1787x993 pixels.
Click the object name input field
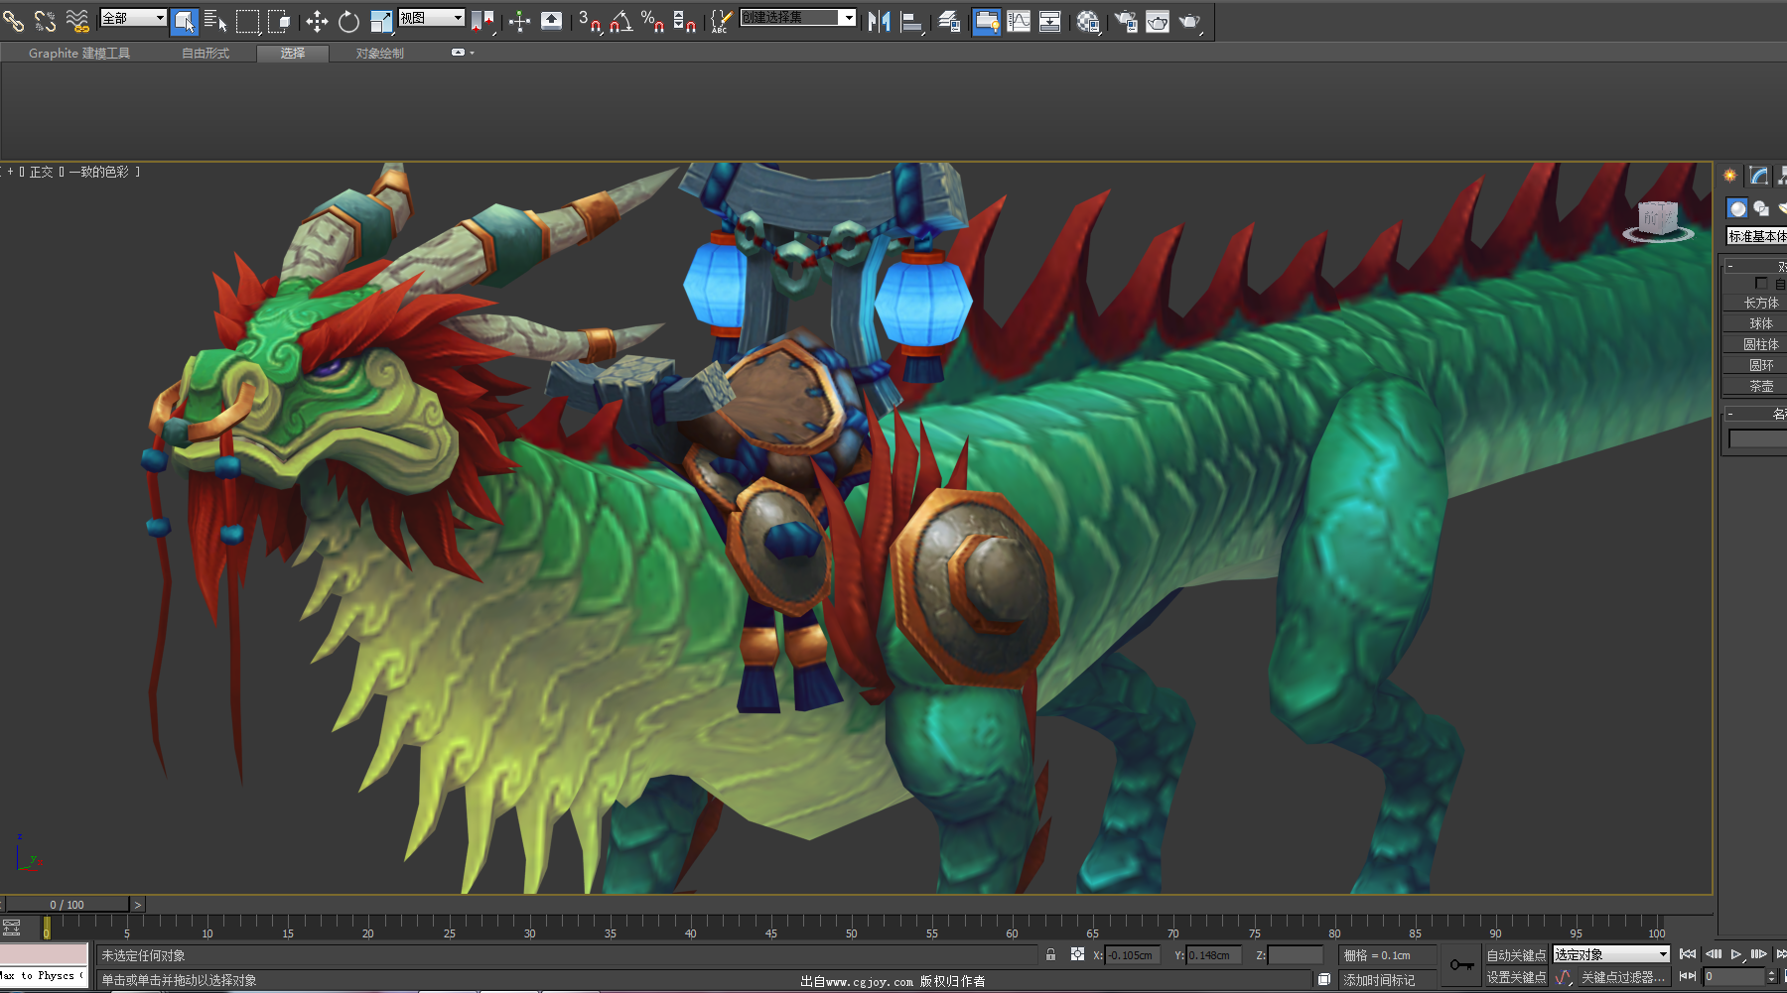[1757, 438]
